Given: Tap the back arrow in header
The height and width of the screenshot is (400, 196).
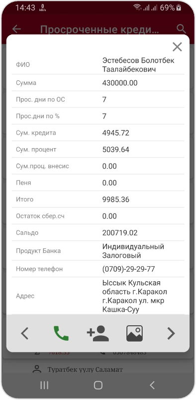Looking at the screenshot, I should click(x=17, y=29).
